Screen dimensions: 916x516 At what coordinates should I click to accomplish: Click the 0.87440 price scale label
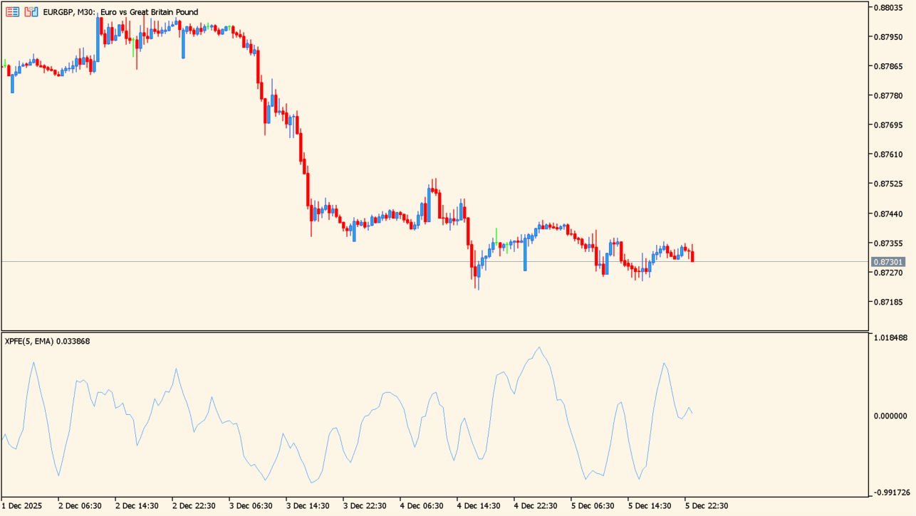(888, 214)
